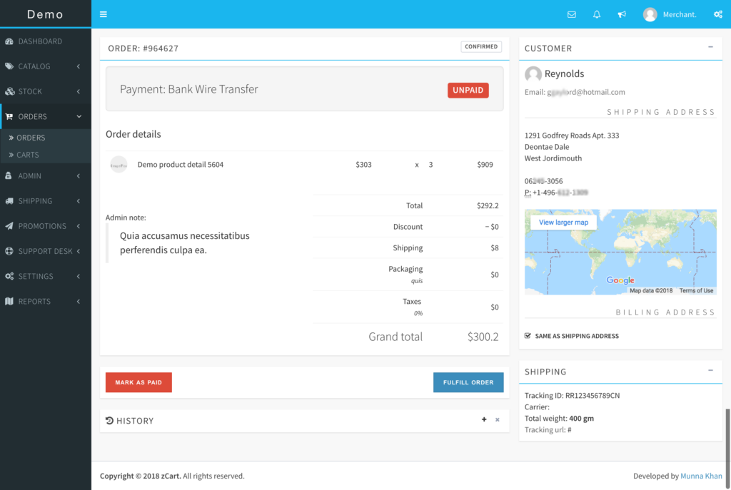
Task: Open the settings gears icon in top-right corner
Action: coord(717,14)
